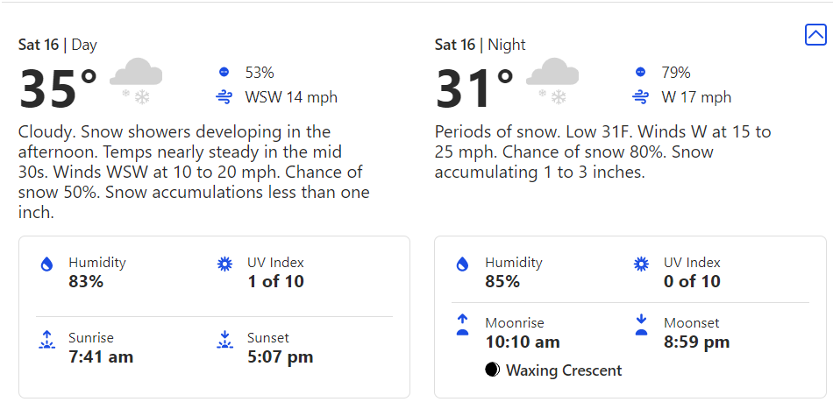Click the night precipitation chance droplet icon
The height and width of the screenshot is (409, 833).
pos(640,72)
